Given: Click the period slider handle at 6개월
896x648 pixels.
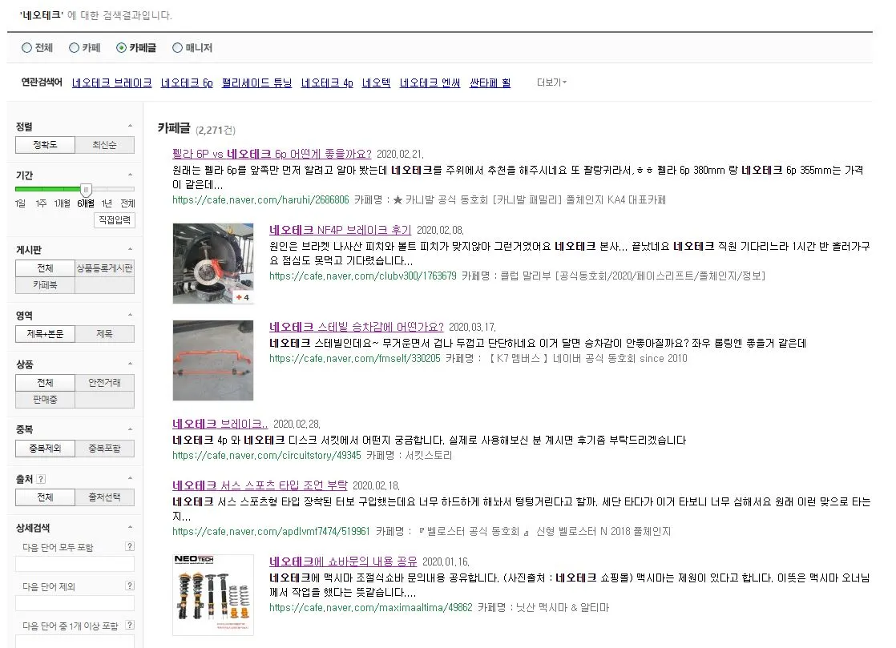Looking at the screenshot, I should [x=86, y=190].
